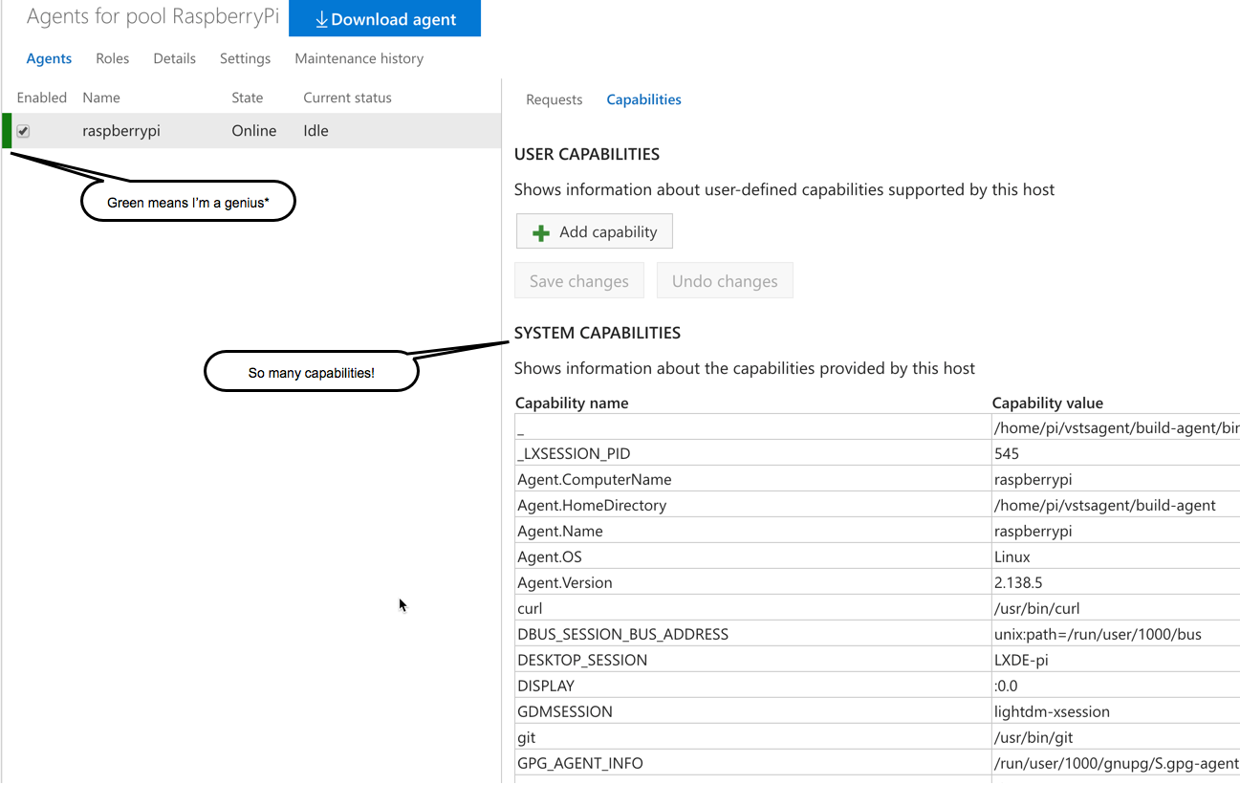The height and width of the screenshot is (785, 1240).
Task: Open the Details tab
Action: (x=174, y=58)
